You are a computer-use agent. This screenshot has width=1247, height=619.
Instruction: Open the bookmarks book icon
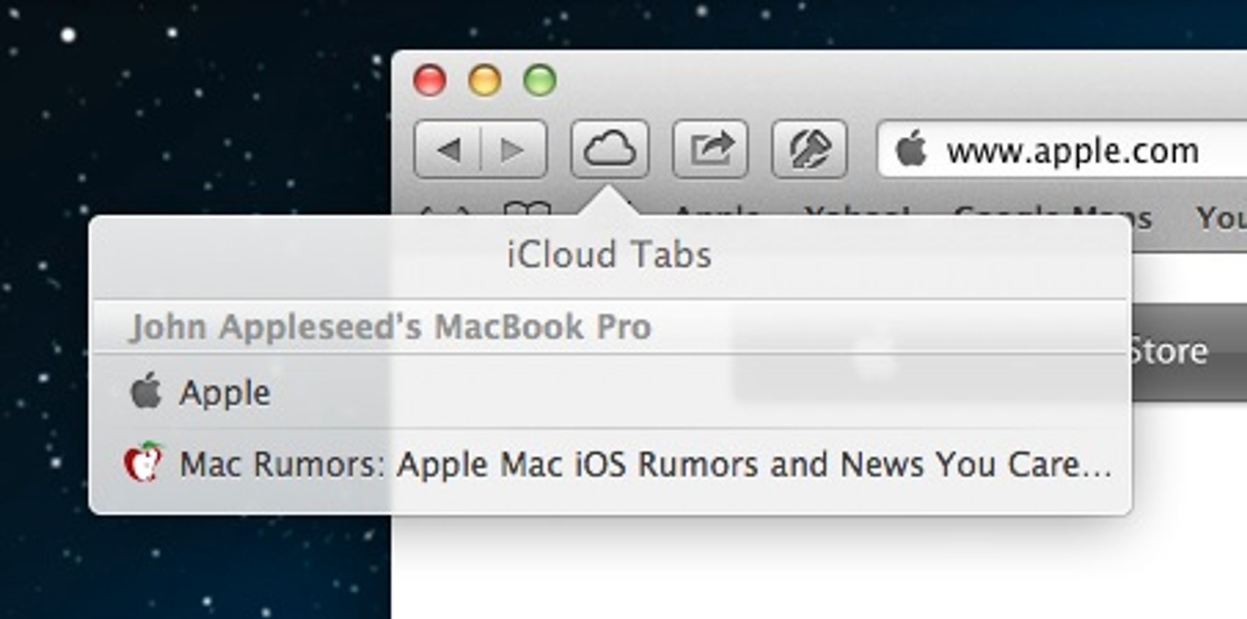[x=527, y=209]
